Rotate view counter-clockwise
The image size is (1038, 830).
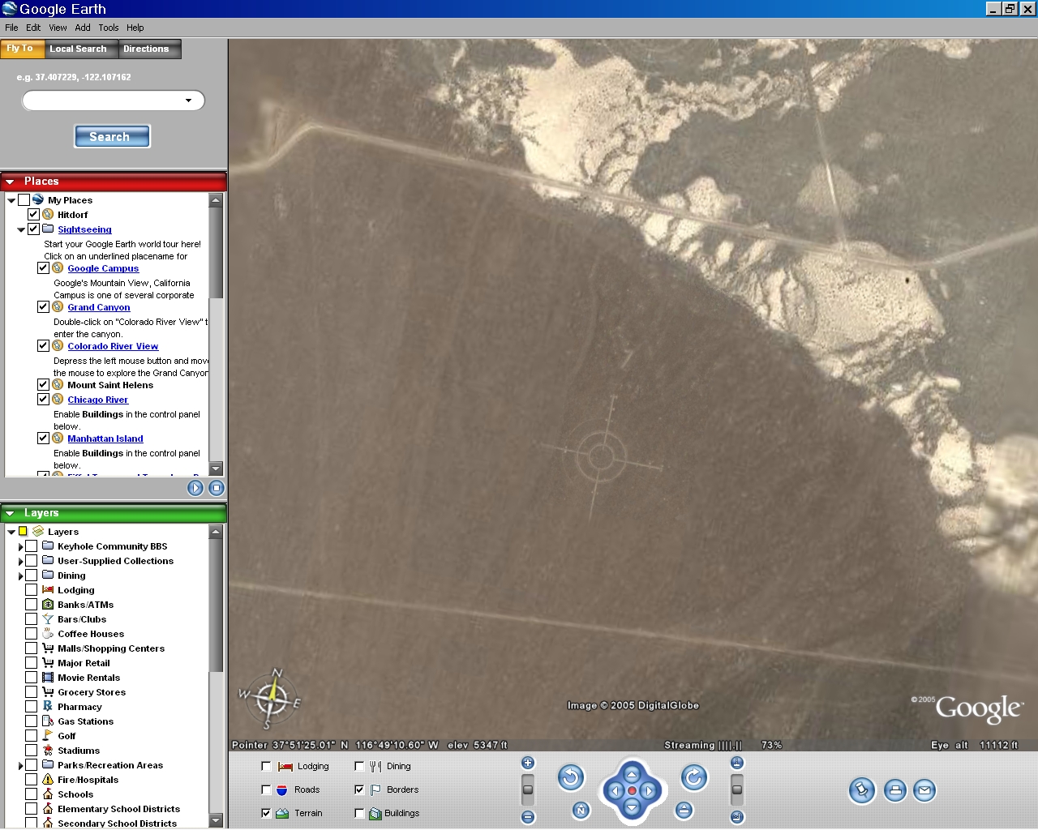(x=571, y=778)
